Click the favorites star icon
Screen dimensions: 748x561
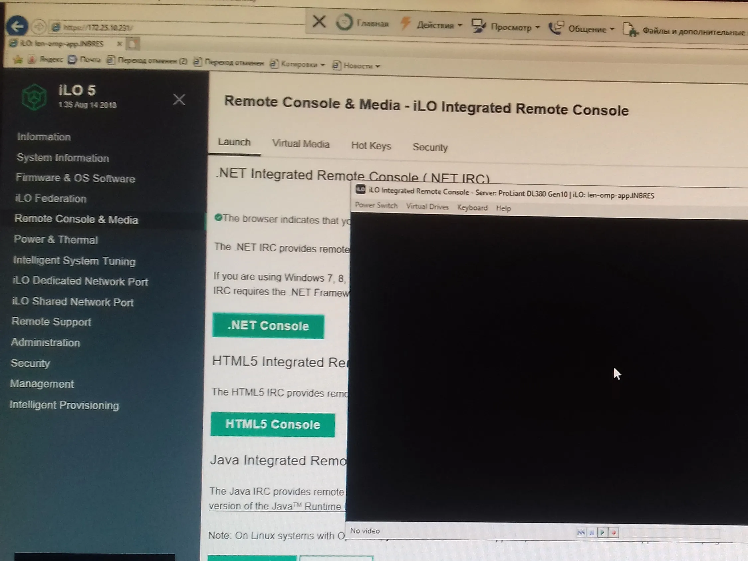tap(18, 60)
